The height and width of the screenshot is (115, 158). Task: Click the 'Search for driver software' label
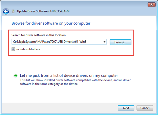point(39,35)
